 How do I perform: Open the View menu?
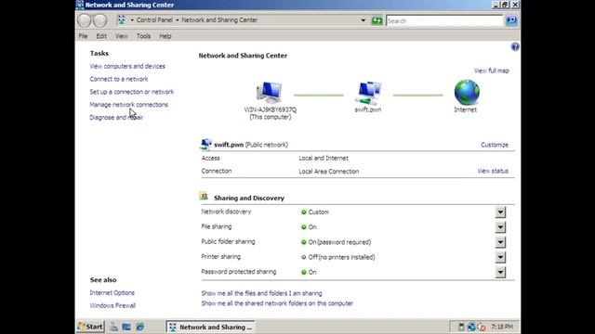coord(122,36)
